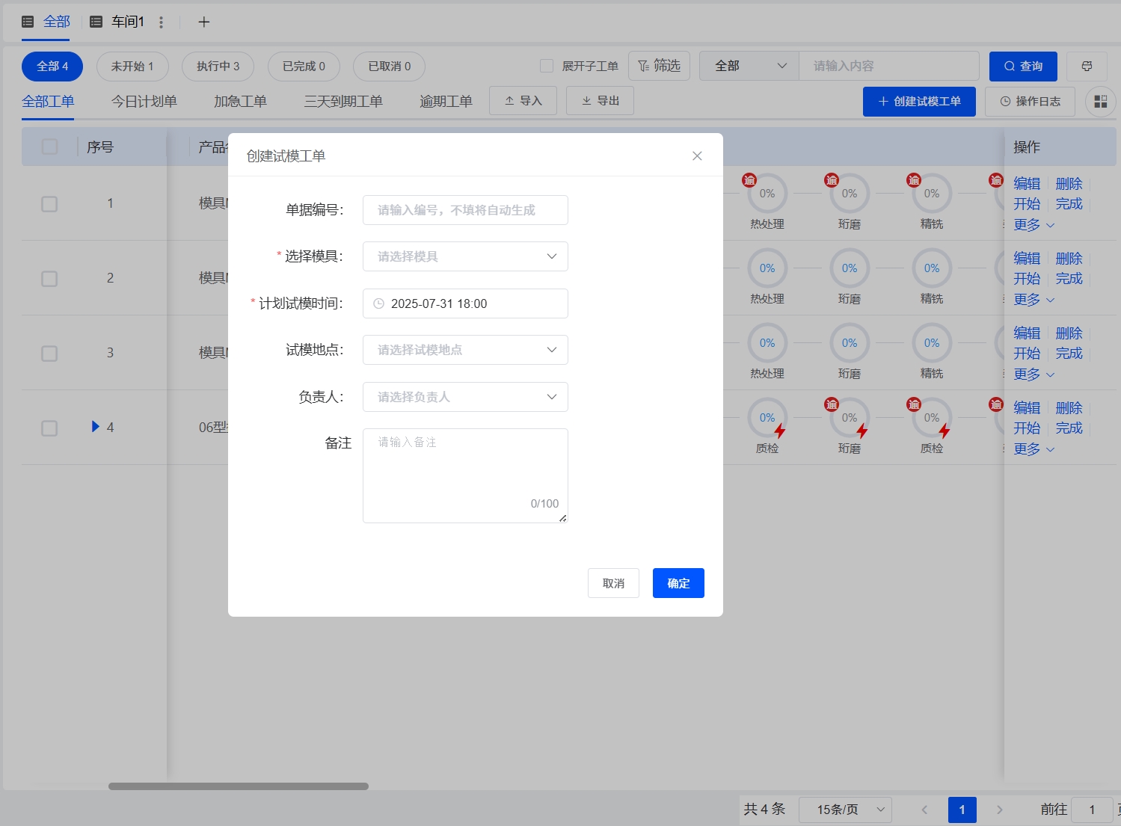Screen dimensions: 1121x826
Task: Toggle the 展开子工单 checkbox
Action: coord(547,66)
